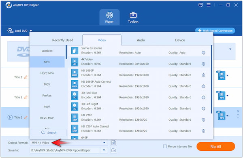Viewport: 243px width, 158px height.
Task: Open the Ripper module
Action: click(x=109, y=17)
